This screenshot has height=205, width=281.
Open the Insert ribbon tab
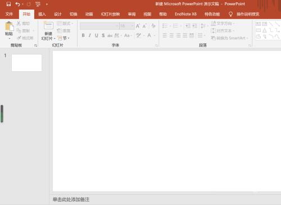[42, 14]
